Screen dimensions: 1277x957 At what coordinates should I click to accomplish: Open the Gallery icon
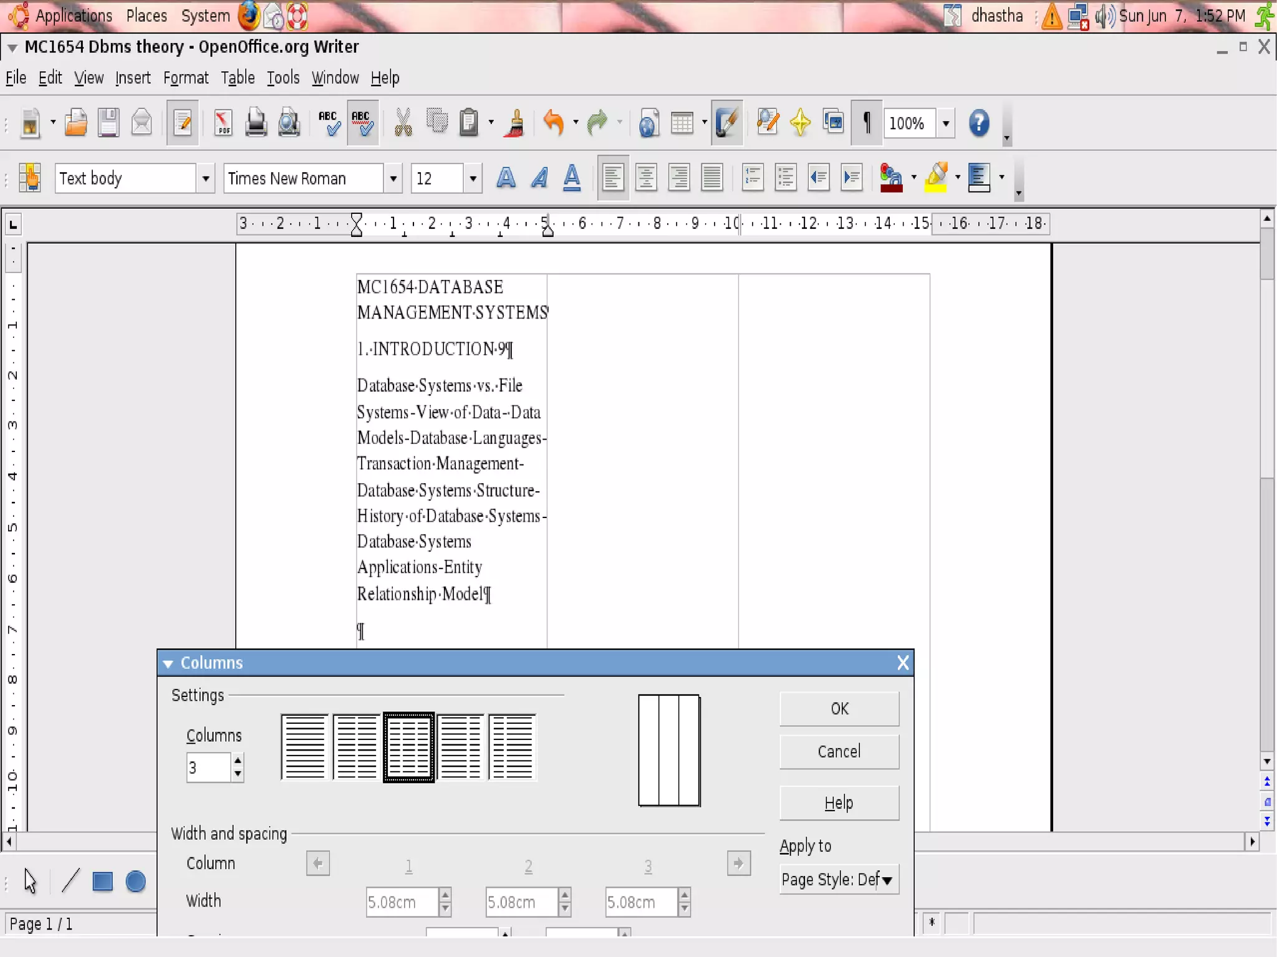pos(833,123)
